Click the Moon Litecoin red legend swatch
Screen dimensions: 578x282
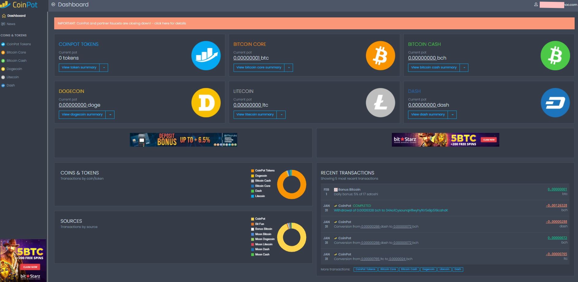(253, 244)
